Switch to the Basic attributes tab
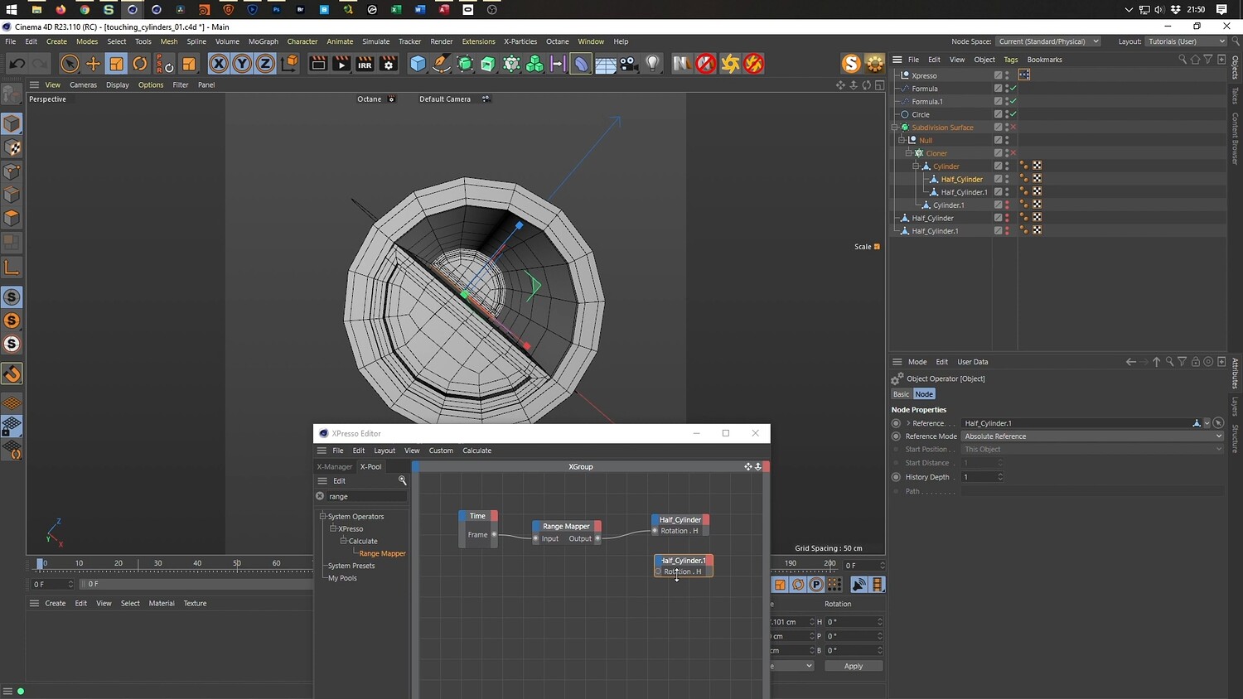The height and width of the screenshot is (699, 1243). coord(901,394)
